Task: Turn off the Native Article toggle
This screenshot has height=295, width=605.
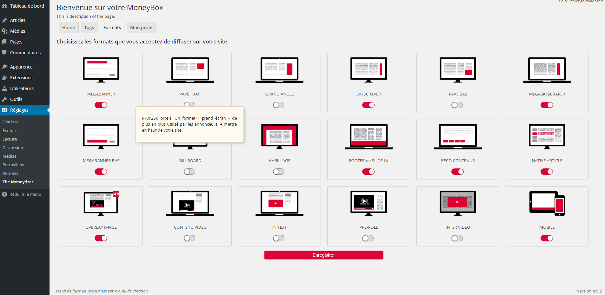Action: pyautogui.click(x=547, y=172)
